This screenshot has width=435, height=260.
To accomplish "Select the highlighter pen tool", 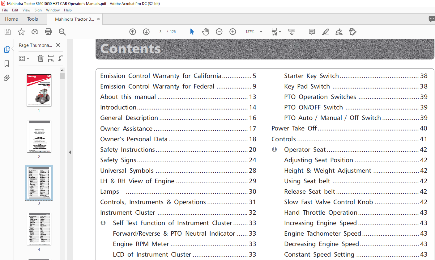I will click(326, 32).
